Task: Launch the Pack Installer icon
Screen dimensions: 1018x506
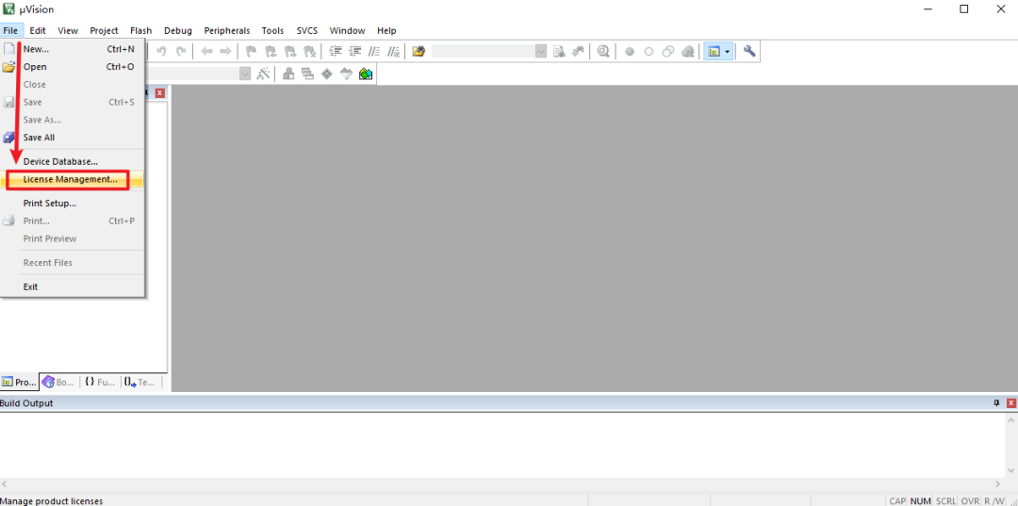Action: click(x=366, y=73)
